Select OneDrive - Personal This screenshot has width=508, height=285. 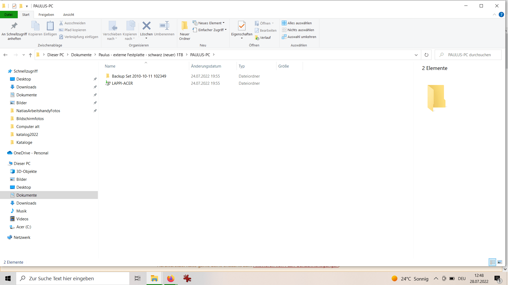click(31, 153)
